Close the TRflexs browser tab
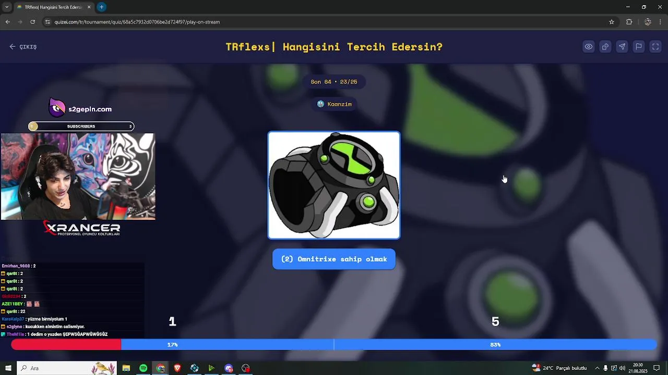 click(89, 7)
